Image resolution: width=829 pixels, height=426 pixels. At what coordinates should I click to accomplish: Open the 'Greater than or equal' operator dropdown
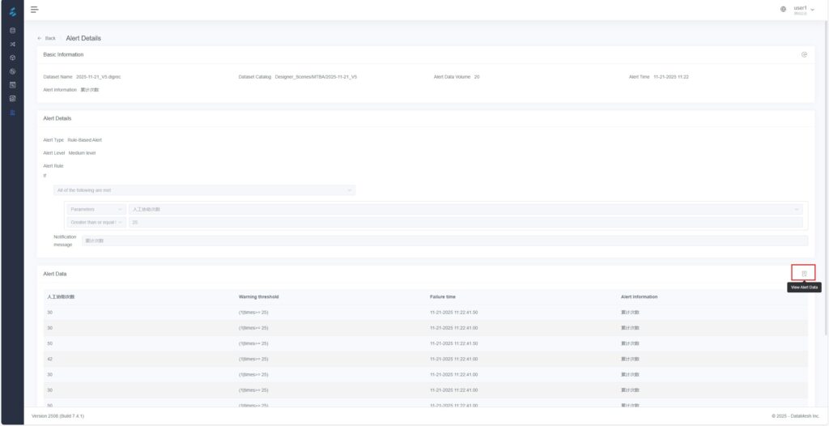[x=96, y=222]
